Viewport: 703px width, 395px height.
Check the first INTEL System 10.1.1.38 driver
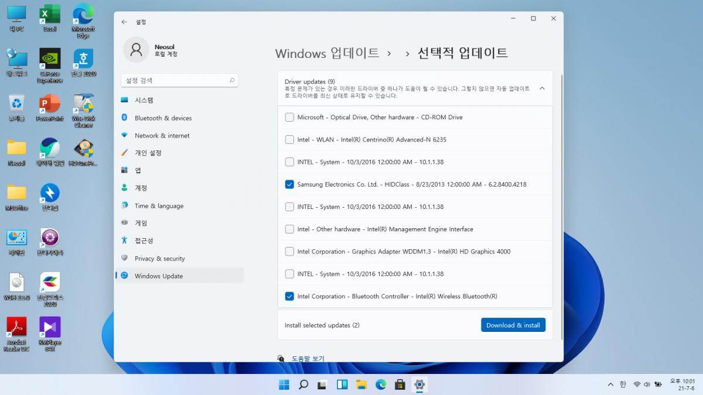click(289, 162)
